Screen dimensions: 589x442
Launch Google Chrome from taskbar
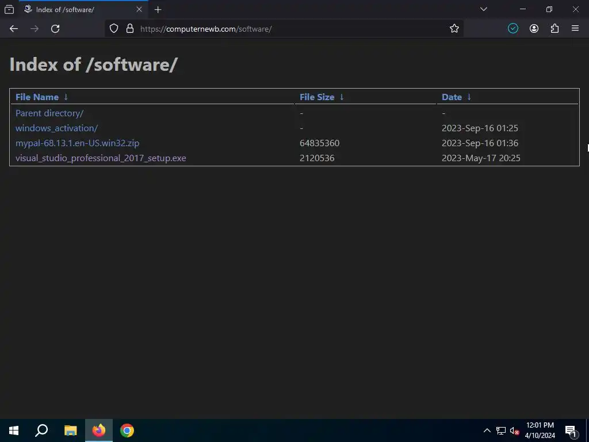[x=127, y=430]
